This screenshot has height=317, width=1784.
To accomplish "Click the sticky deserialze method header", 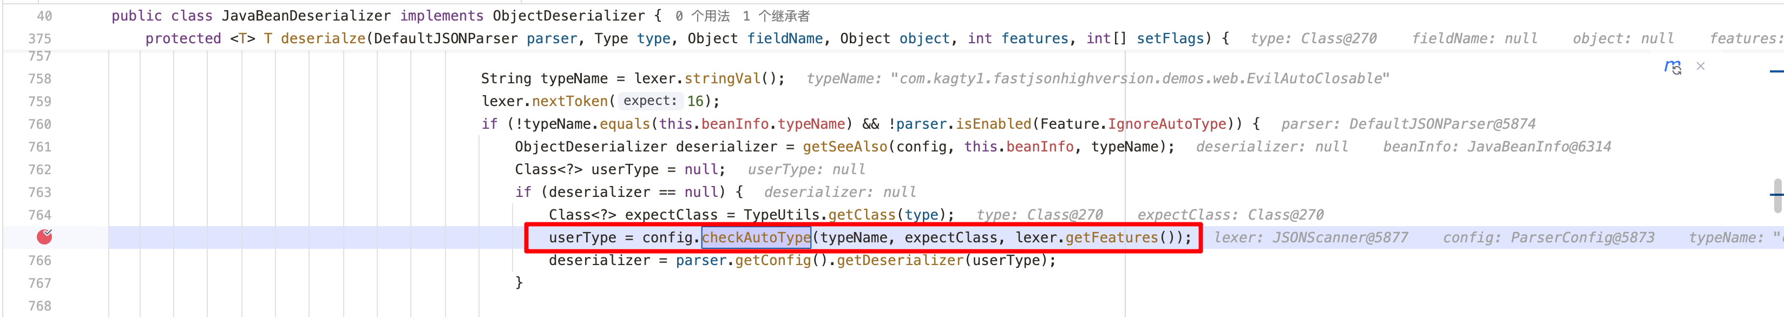I will pyautogui.click(x=323, y=39).
